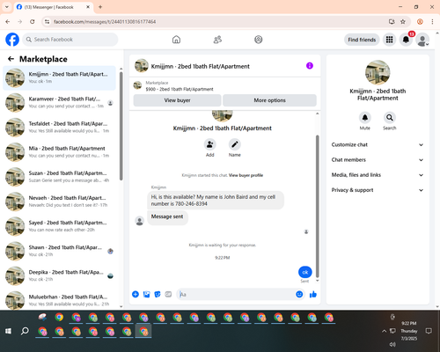Open the Sayed conversation

59,226
